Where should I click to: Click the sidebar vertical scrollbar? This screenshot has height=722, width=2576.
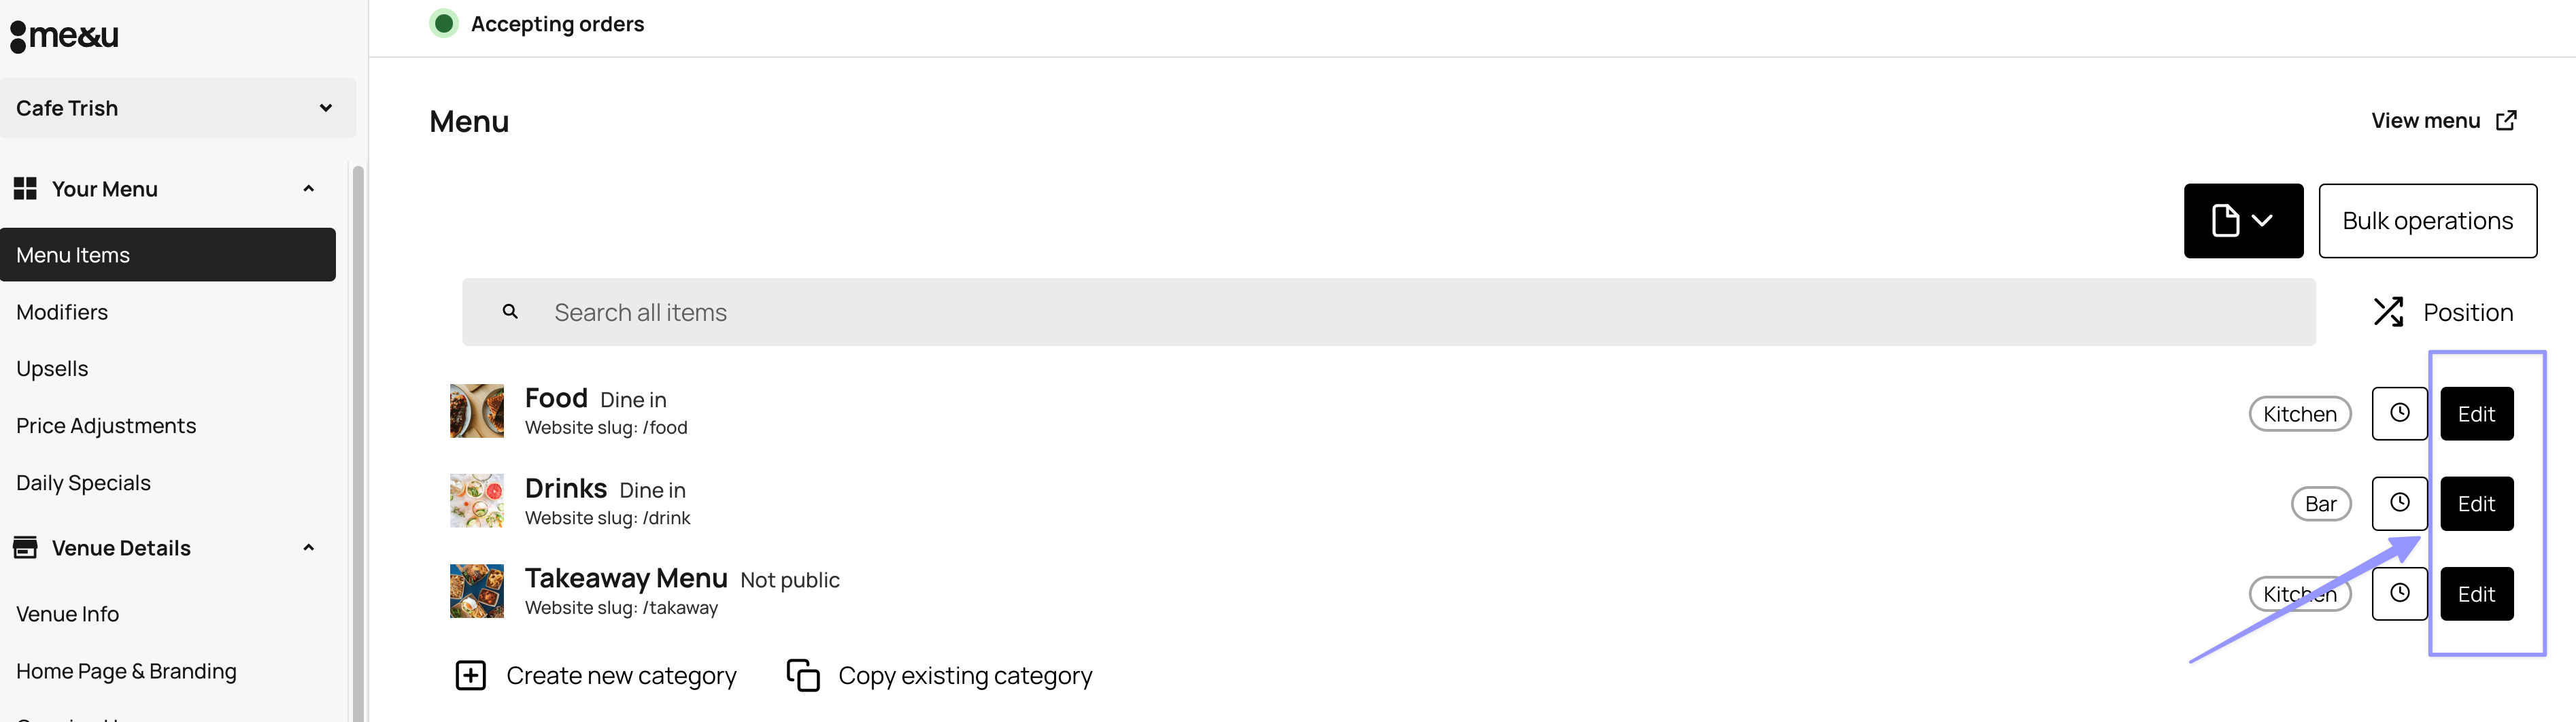(358, 440)
